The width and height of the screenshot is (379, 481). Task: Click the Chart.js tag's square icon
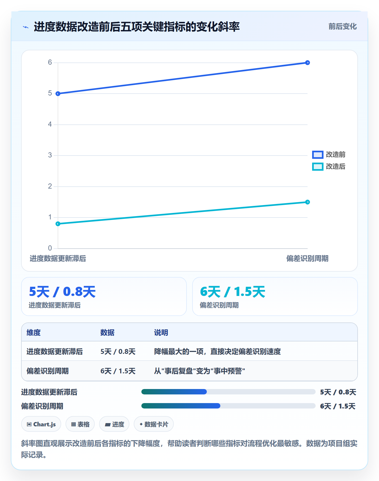(29, 424)
